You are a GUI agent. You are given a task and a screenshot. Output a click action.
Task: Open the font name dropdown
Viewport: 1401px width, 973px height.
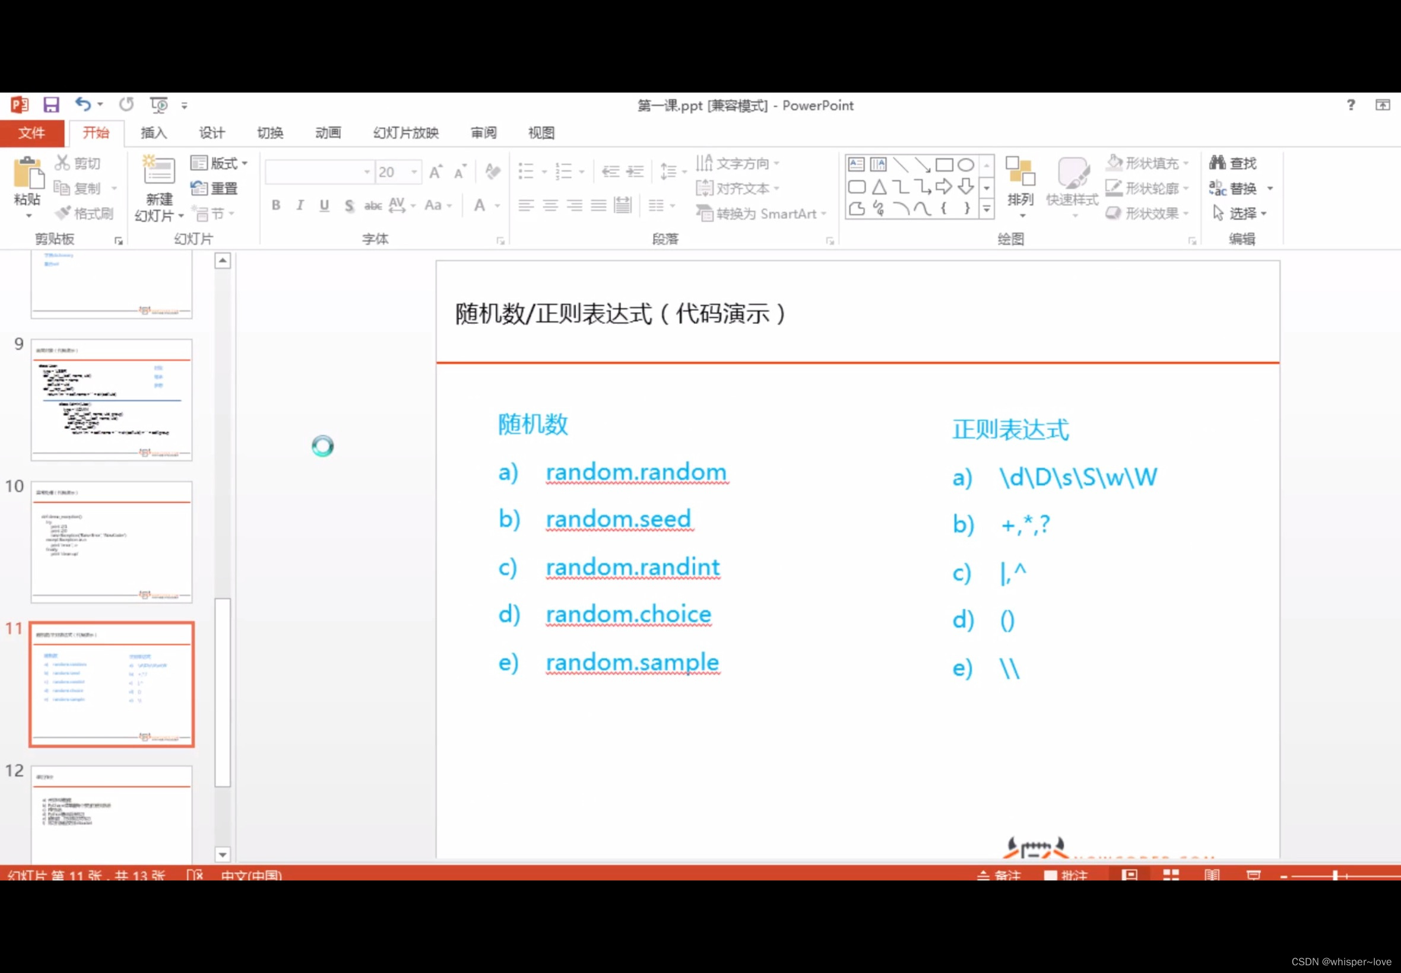tap(366, 172)
